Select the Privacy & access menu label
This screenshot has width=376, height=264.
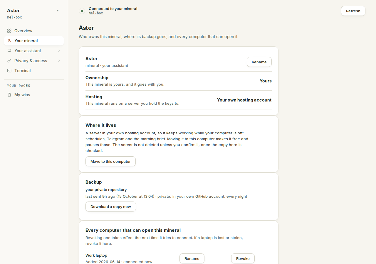31,61
